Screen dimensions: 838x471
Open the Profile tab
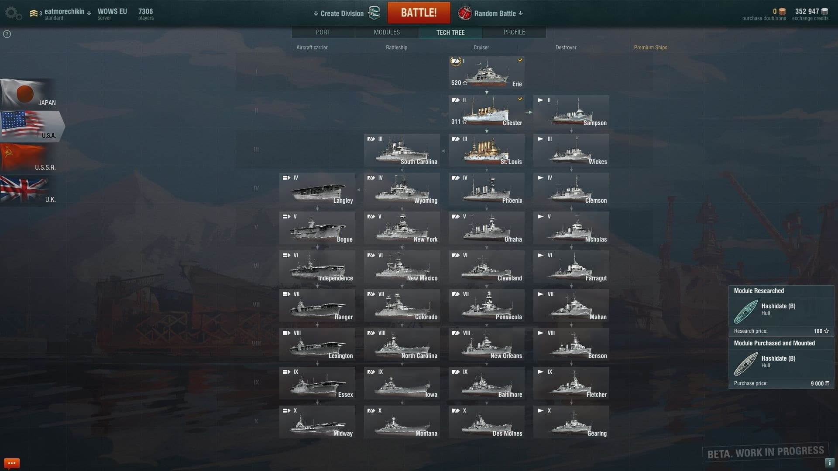[x=514, y=32]
